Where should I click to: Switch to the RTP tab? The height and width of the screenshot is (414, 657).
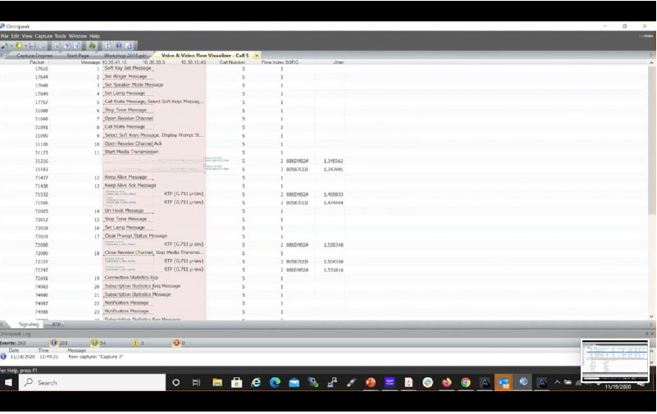pos(57,324)
